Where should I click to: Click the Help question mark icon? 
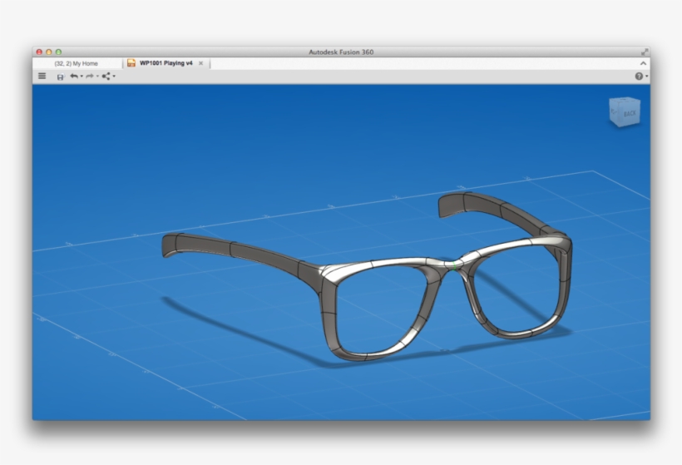coord(639,76)
